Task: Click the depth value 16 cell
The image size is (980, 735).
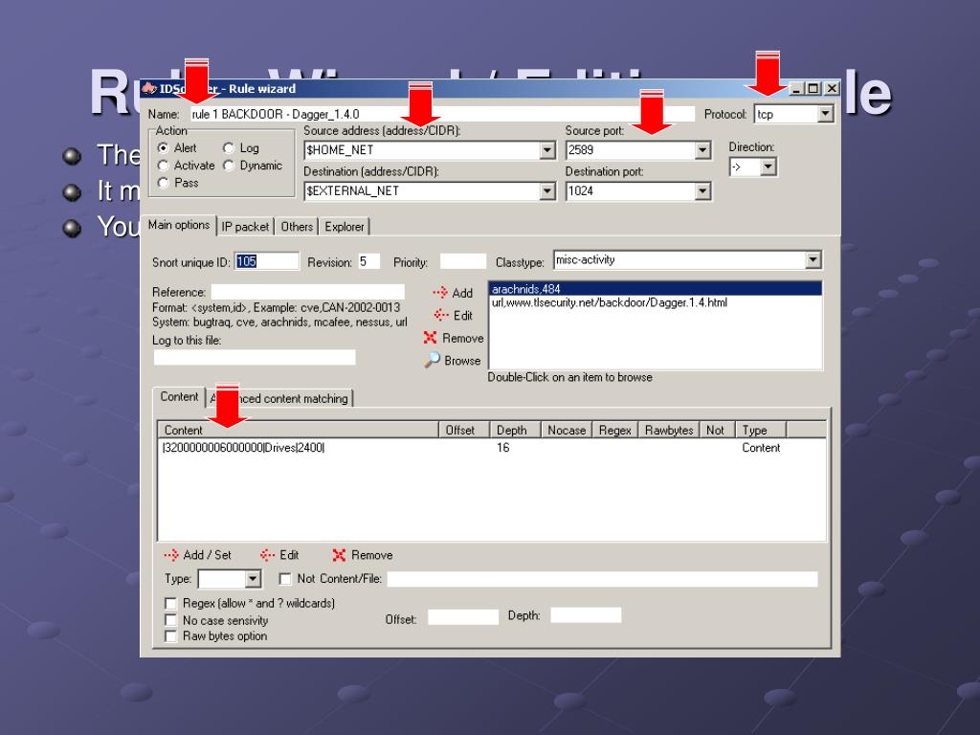Action: tap(503, 448)
